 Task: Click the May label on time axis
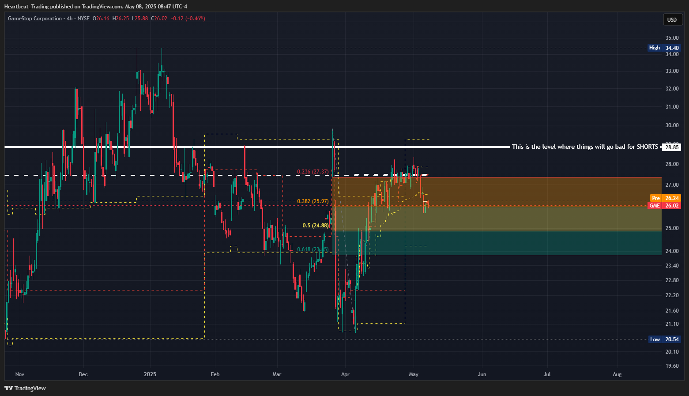point(414,374)
